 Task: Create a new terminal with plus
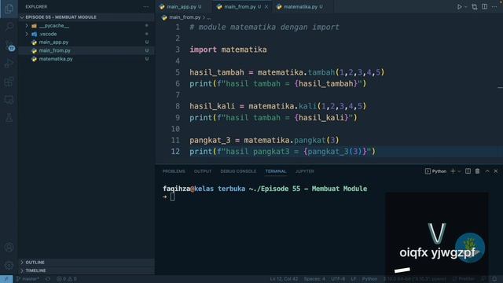453,171
